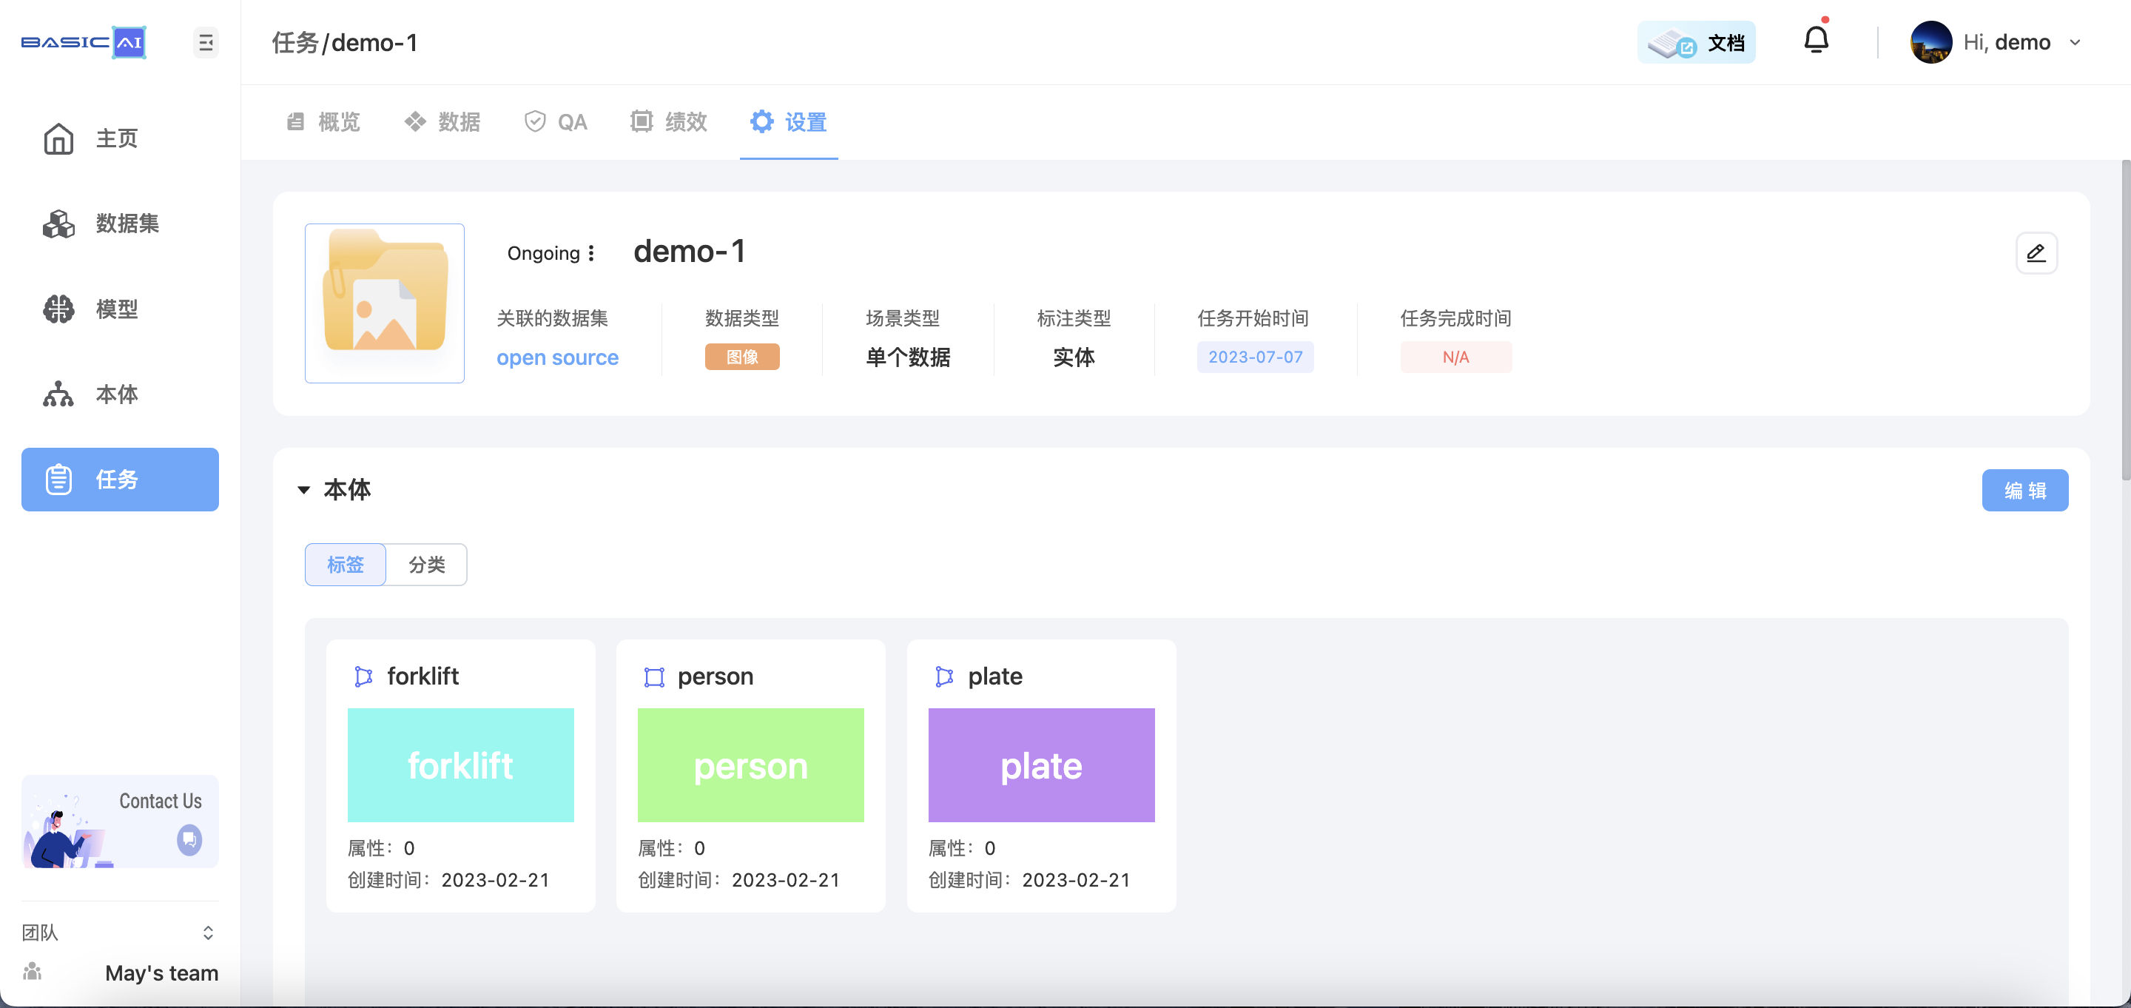Click the plate purple color swatch

pos(1040,765)
